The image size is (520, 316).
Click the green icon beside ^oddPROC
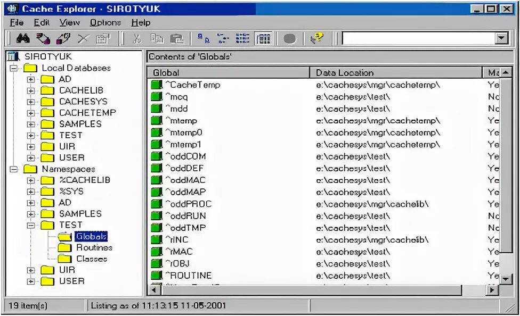(x=157, y=204)
